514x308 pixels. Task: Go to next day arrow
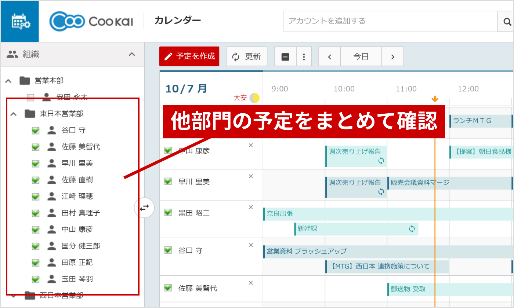tap(392, 57)
